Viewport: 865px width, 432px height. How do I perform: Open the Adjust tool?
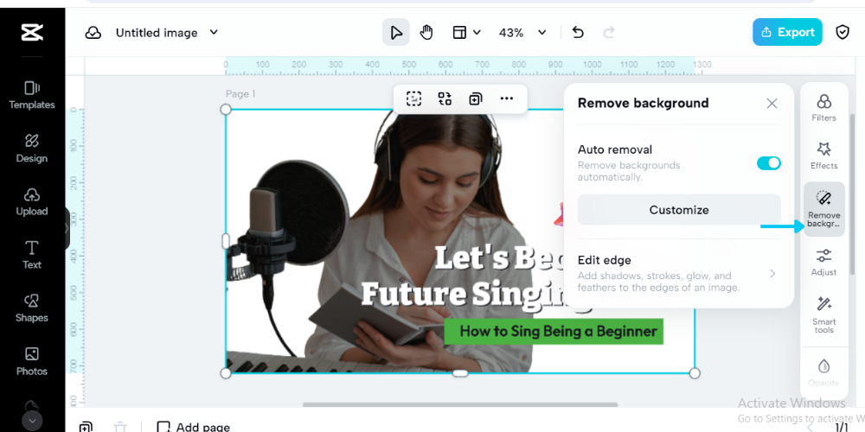(823, 262)
